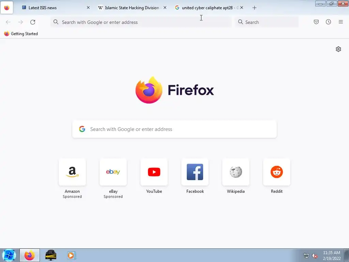Close the Latest ISIS news tab

pyautogui.click(x=88, y=8)
